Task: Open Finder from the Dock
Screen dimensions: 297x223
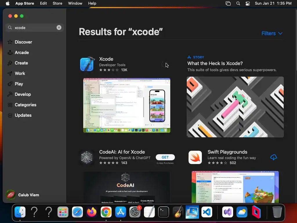Action: (20, 212)
